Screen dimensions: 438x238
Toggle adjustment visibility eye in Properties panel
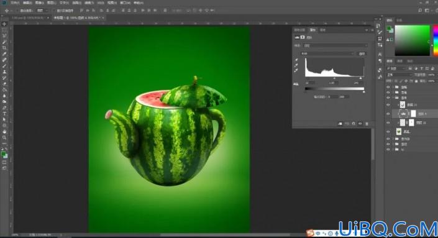pyautogui.click(x=360, y=124)
